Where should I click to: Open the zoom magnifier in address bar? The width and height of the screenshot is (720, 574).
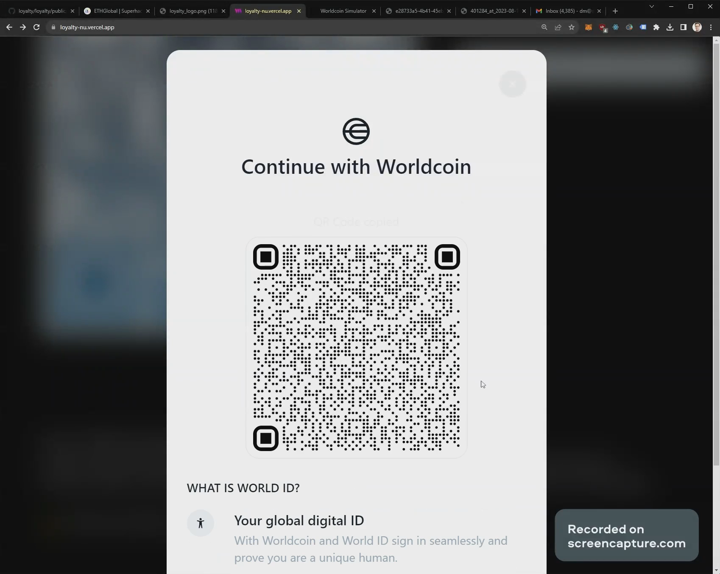click(x=544, y=27)
